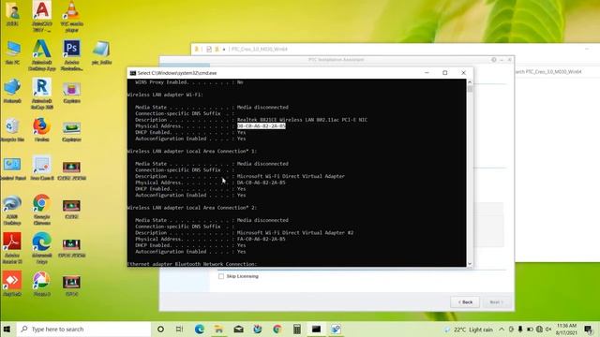This screenshot has width=600, height=337.
Task: Open Explorer quick access toolbar dropdown
Action: [224, 50]
